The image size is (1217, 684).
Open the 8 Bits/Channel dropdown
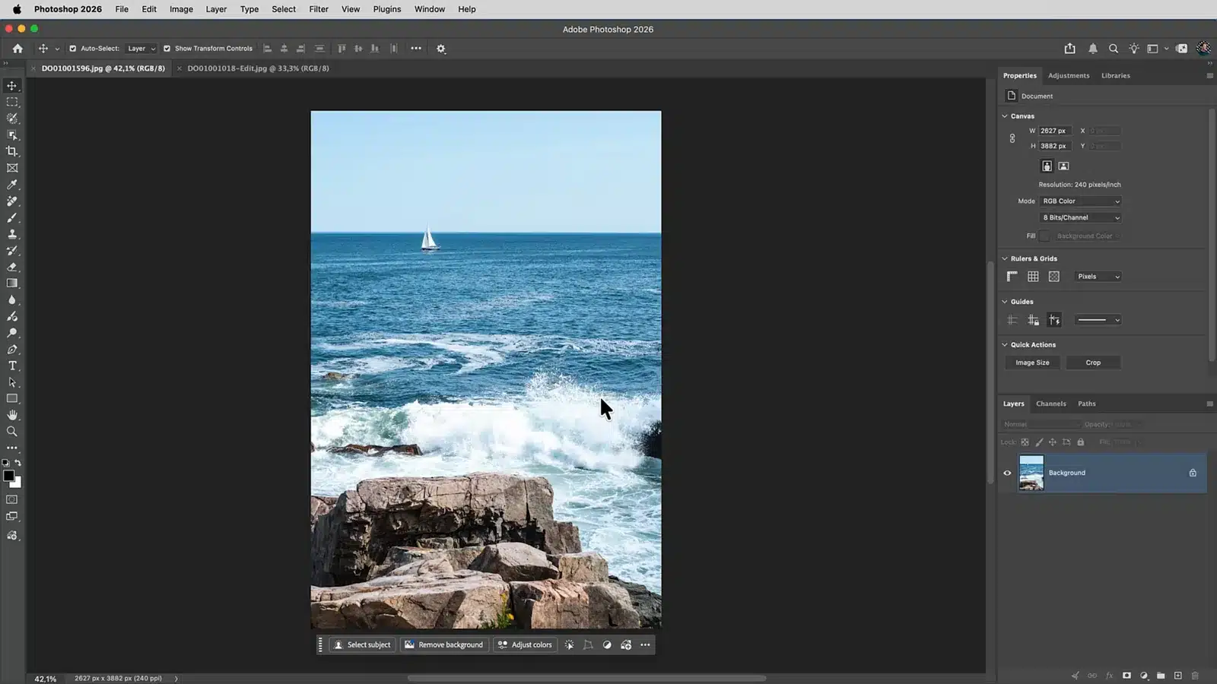pos(1081,217)
